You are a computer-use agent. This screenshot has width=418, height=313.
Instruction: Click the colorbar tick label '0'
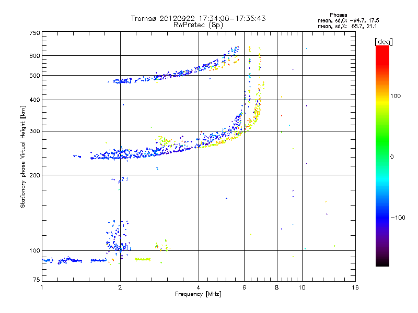pyautogui.click(x=392, y=157)
